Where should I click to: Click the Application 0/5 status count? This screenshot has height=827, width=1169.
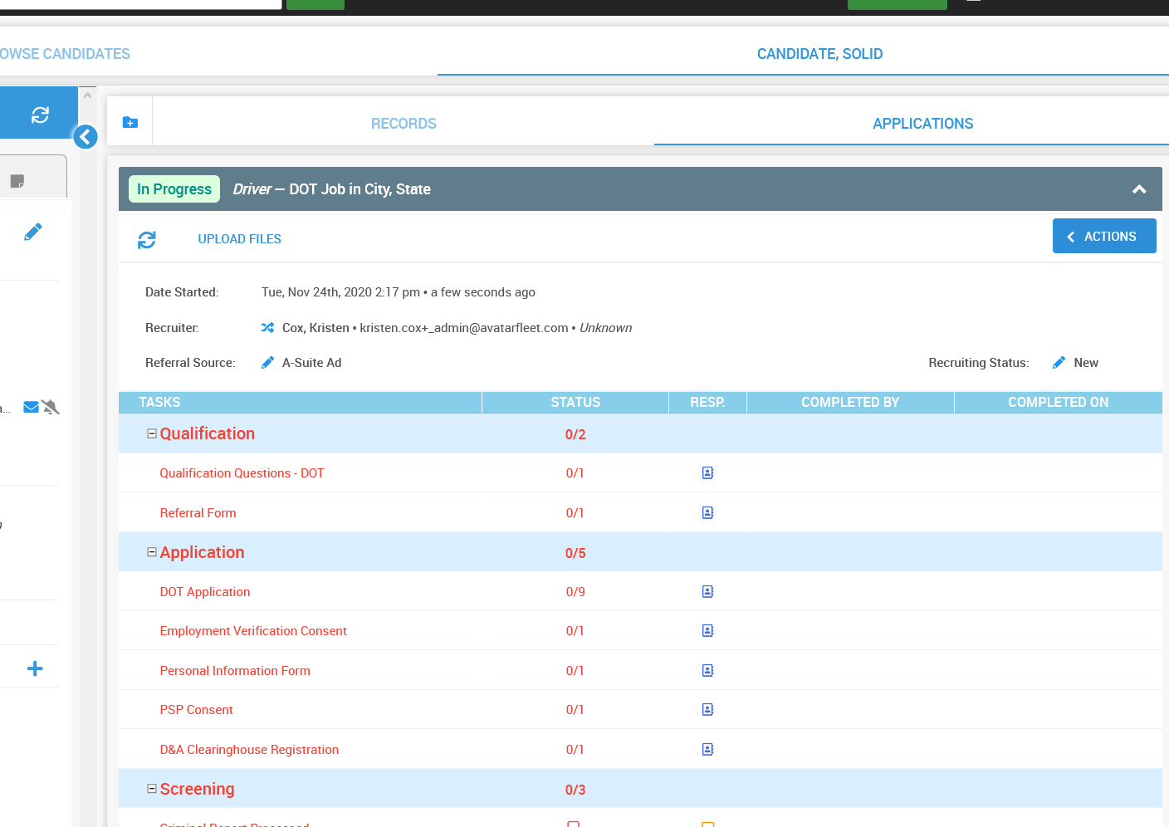[x=575, y=553]
